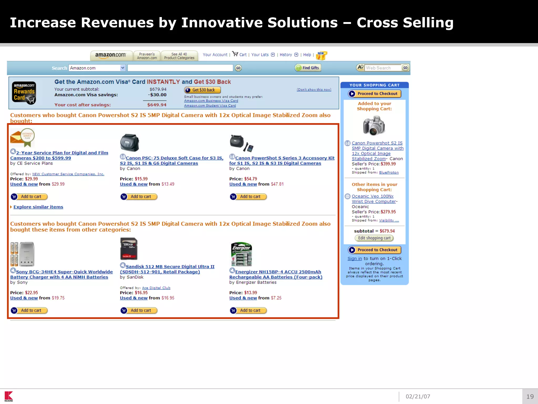The width and height of the screenshot is (538, 404).
Task: Open Amazon.com Business Visa Card link
Action: [211, 101]
